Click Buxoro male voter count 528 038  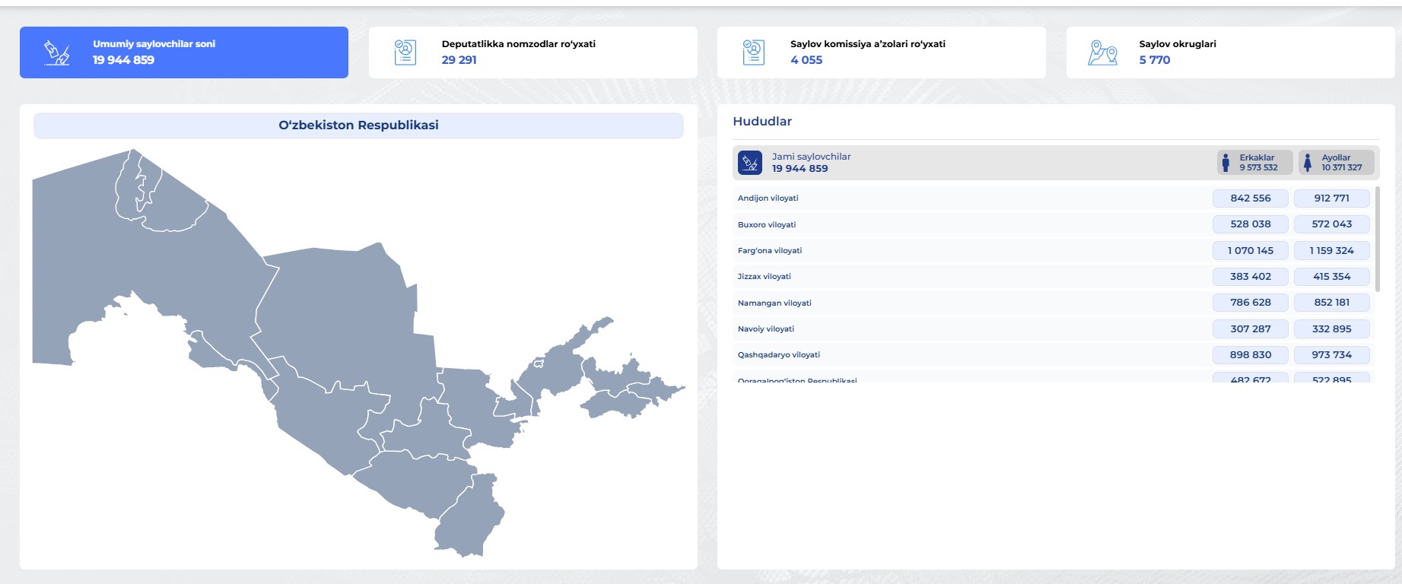coord(1250,224)
